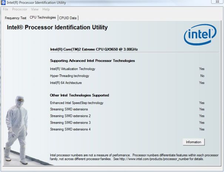This screenshot has width=224, height=172.
Task: Open the Help menu
Action: pos(46,9)
